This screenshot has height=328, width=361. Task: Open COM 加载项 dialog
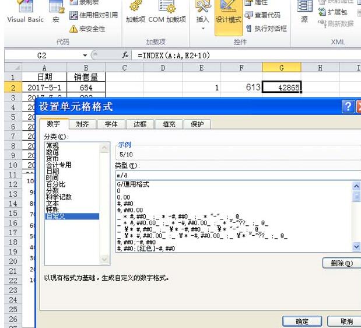tap(167, 12)
